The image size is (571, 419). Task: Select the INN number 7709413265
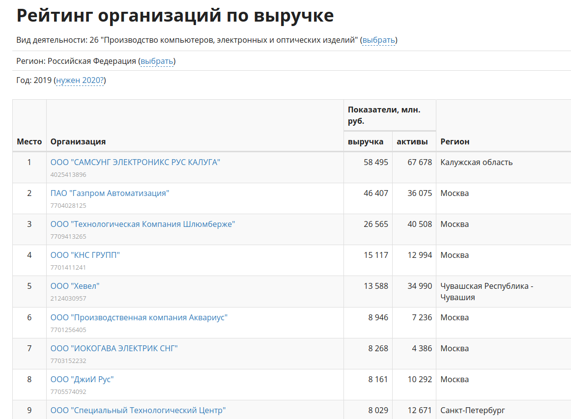click(x=68, y=237)
